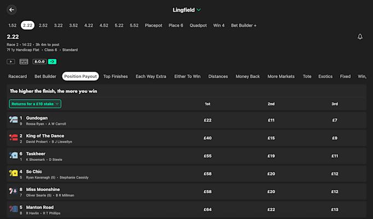
Task: Click King of The Dance silks icon
Action: point(13,137)
